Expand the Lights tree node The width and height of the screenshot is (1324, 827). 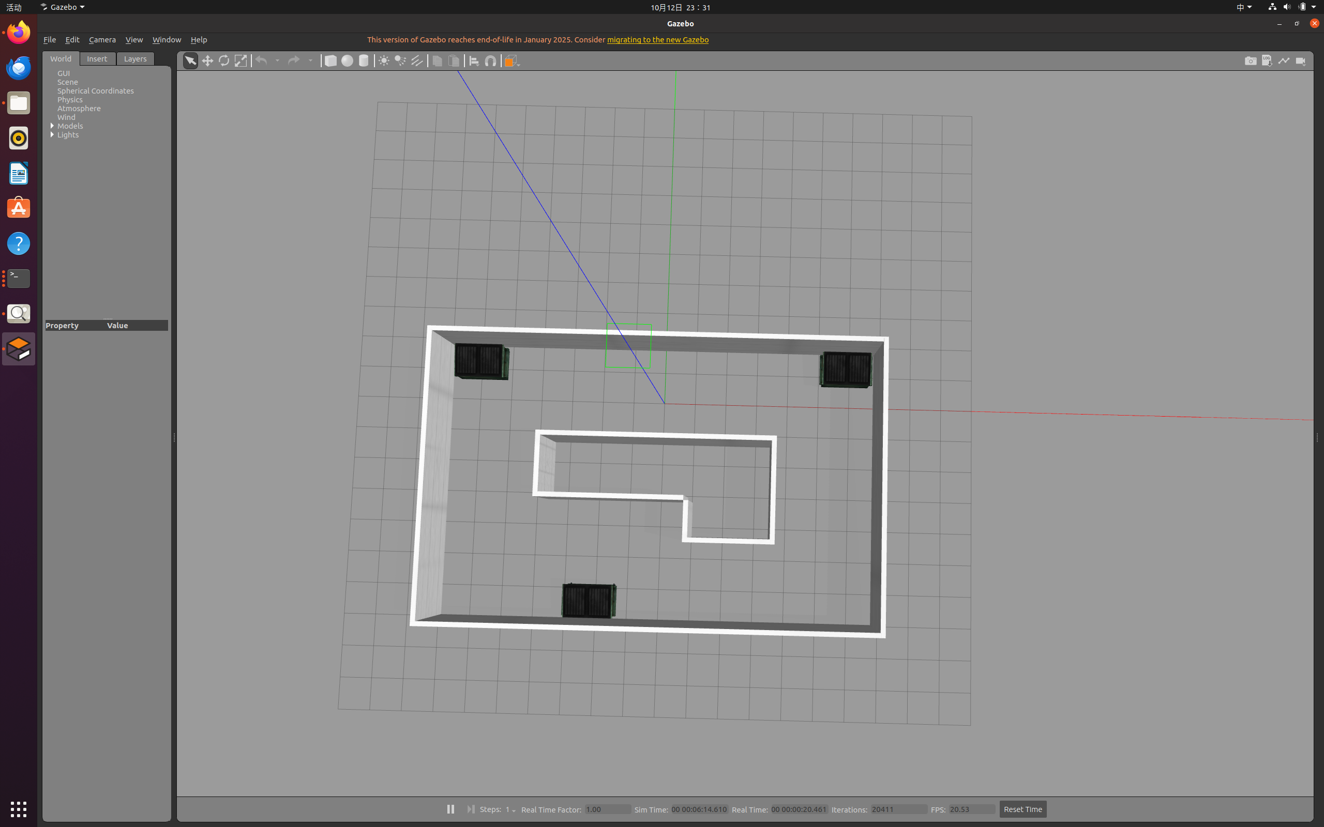coord(53,134)
